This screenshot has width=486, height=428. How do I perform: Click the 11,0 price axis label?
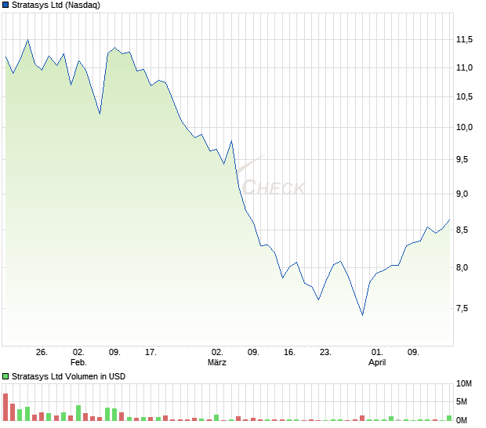pos(464,67)
